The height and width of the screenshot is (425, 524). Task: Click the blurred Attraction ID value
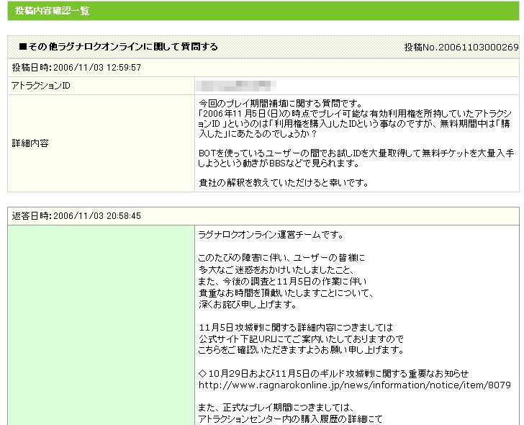coord(236,86)
